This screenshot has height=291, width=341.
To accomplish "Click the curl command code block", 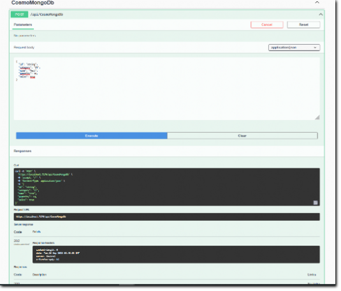I will click(x=167, y=187).
